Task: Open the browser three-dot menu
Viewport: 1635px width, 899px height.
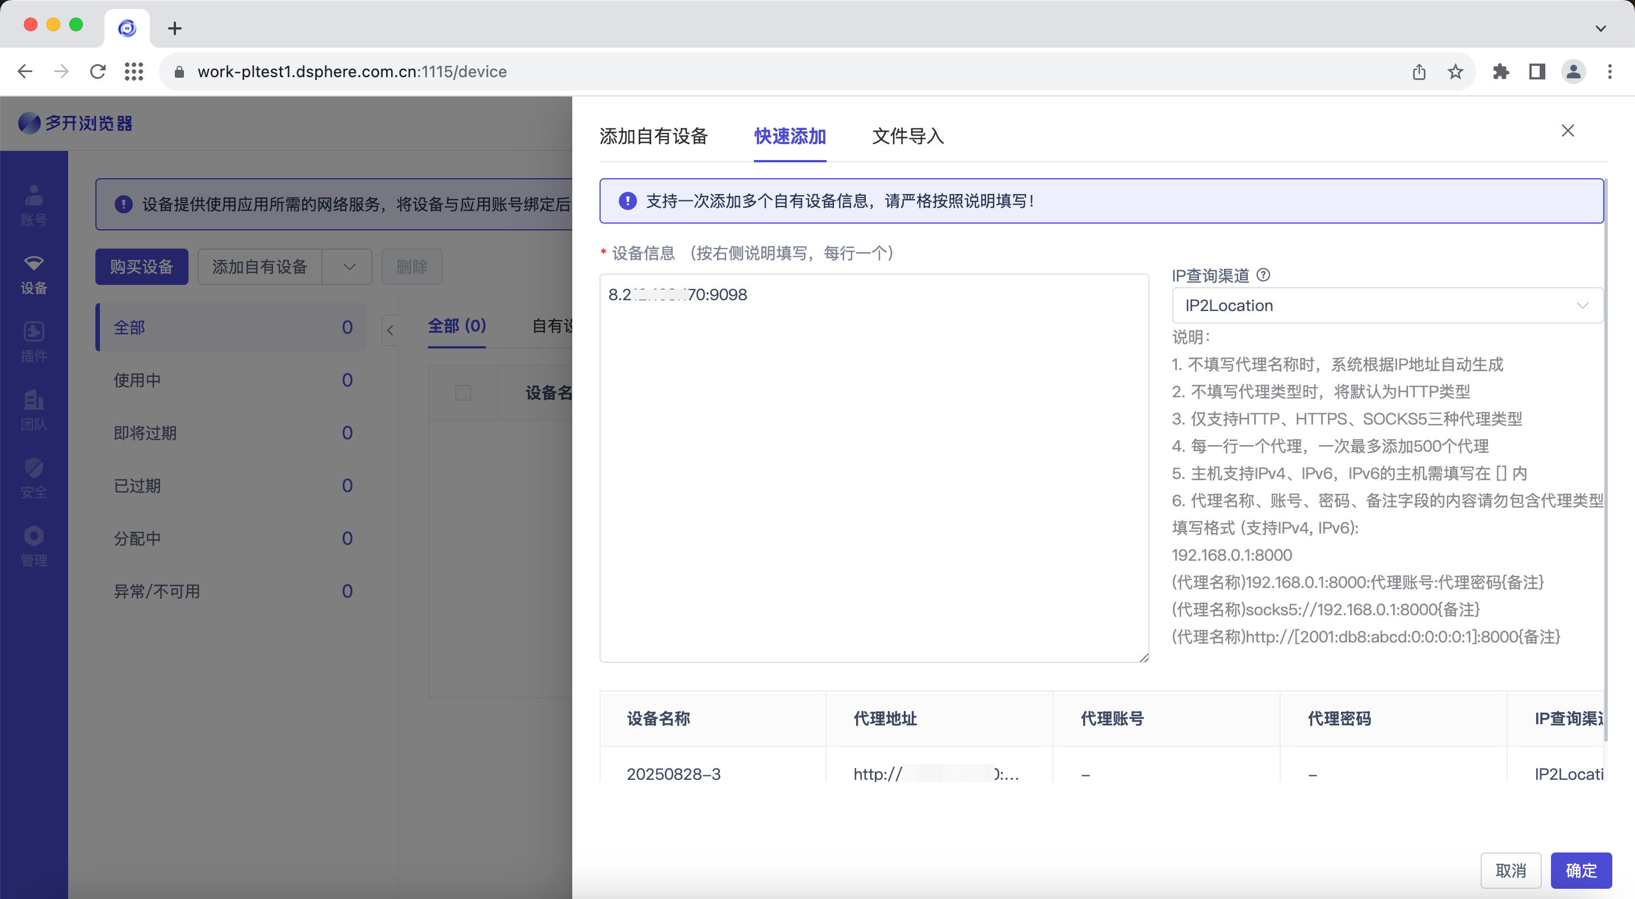Action: pos(1609,72)
